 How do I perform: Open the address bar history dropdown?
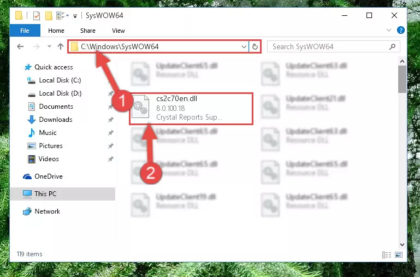click(x=244, y=47)
